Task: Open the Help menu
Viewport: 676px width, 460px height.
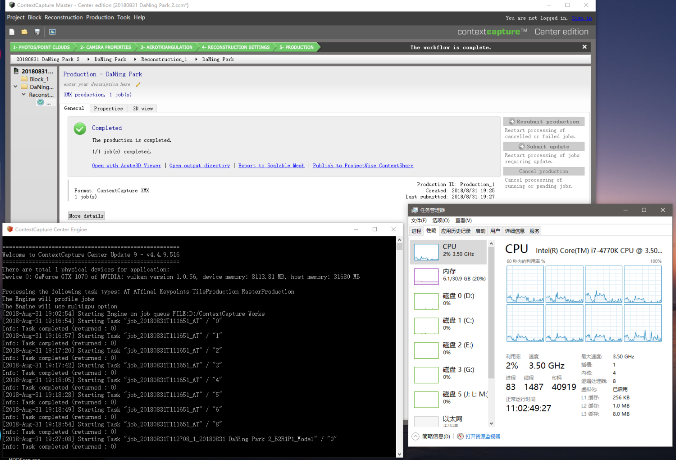Action: point(139,18)
